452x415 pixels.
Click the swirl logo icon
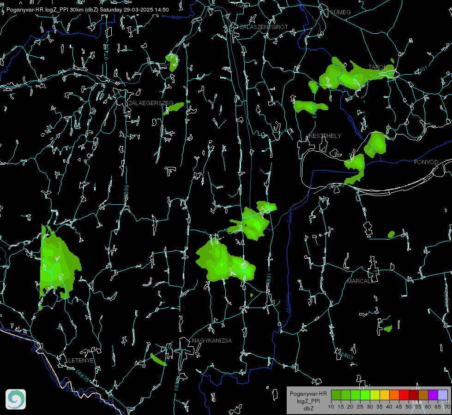click(16, 399)
